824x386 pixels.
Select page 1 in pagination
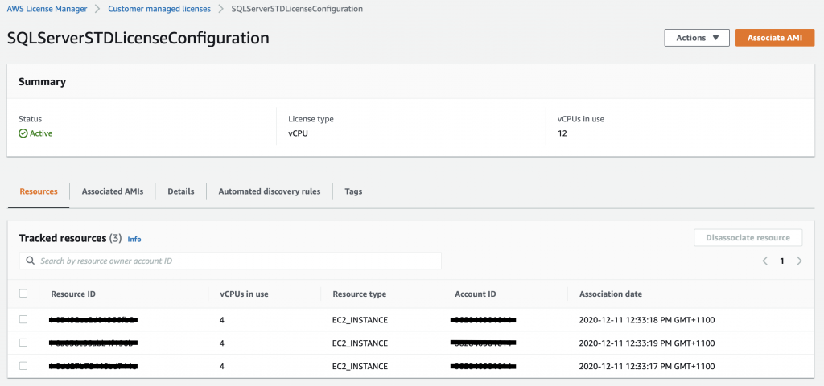pyautogui.click(x=782, y=261)
